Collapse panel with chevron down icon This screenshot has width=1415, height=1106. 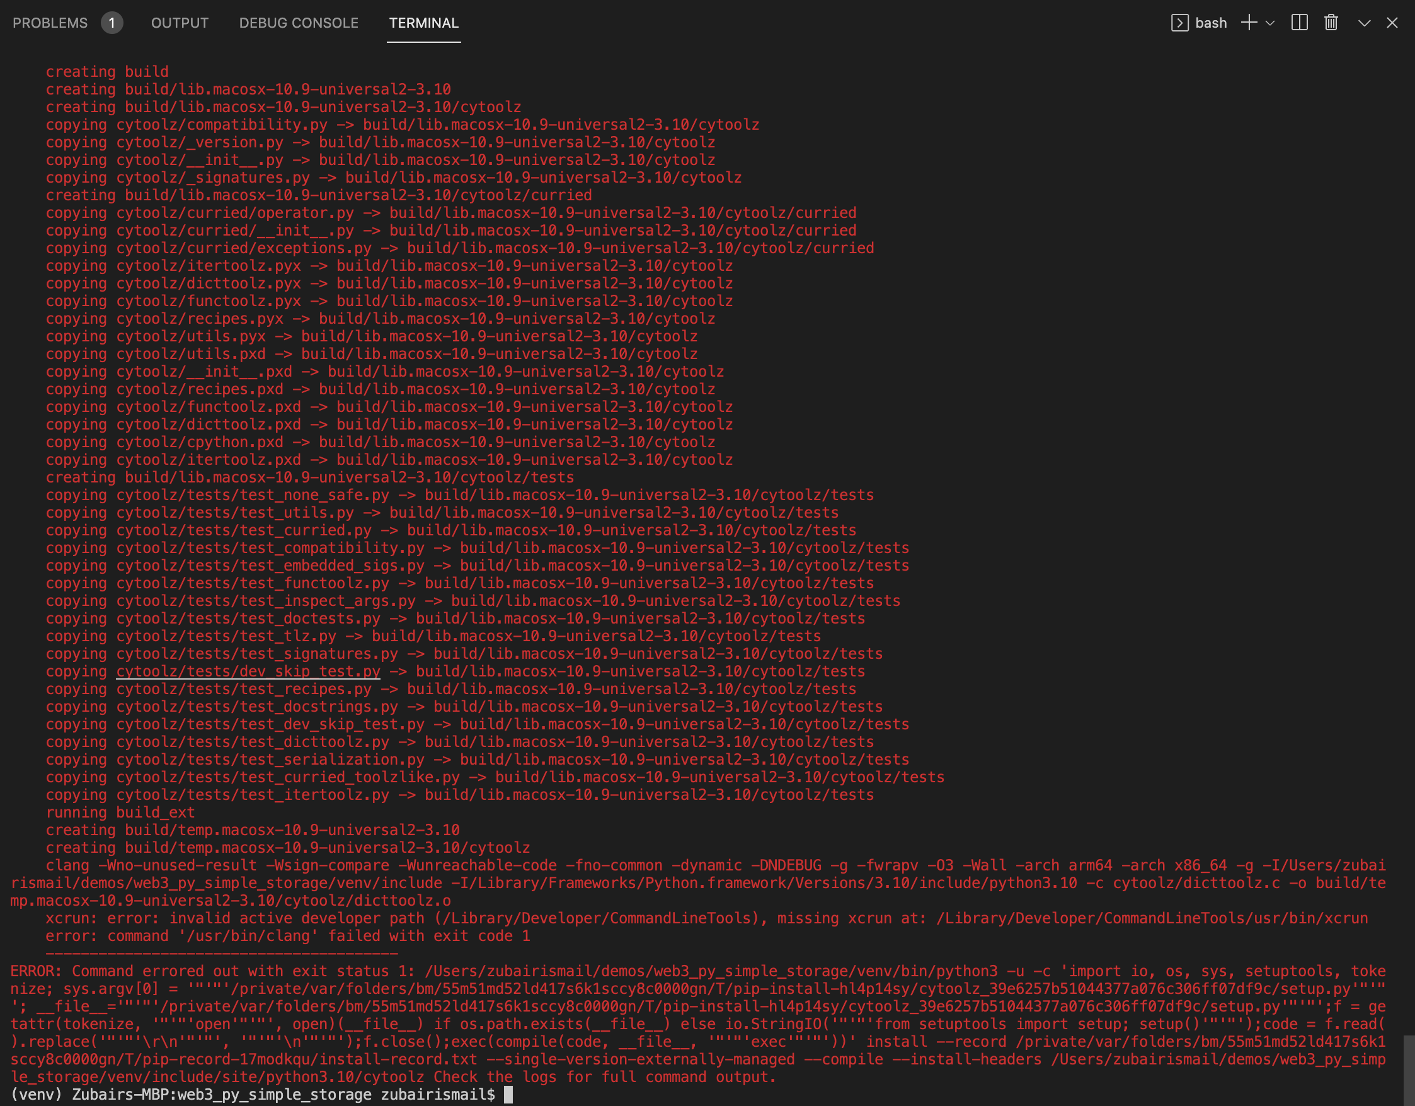1365,23
